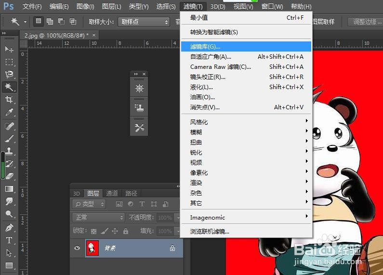Choose New Selection mode in options bar
383x275 pixels.
(x=39, y=22)
